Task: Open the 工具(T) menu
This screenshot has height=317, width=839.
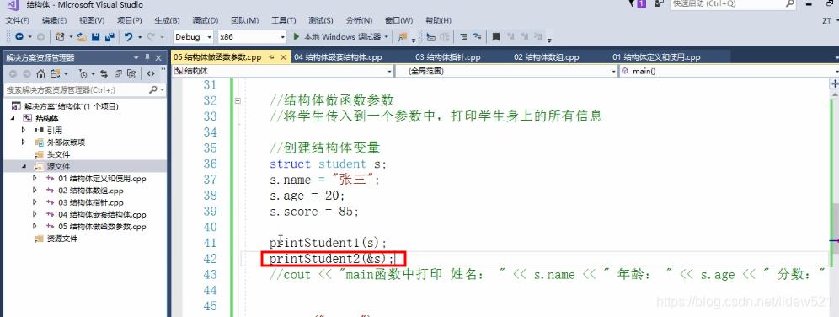Action: (283, 20)
